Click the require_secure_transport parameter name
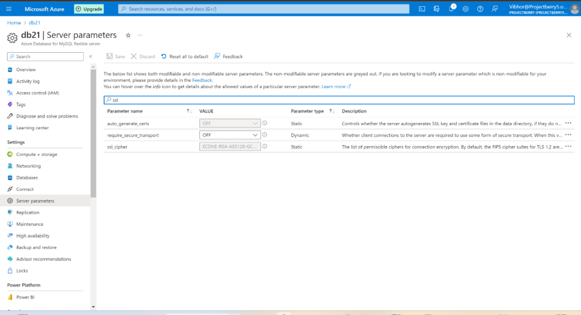Image resolution: width=581 pixels, height=315 pixels. coord(133,135)
